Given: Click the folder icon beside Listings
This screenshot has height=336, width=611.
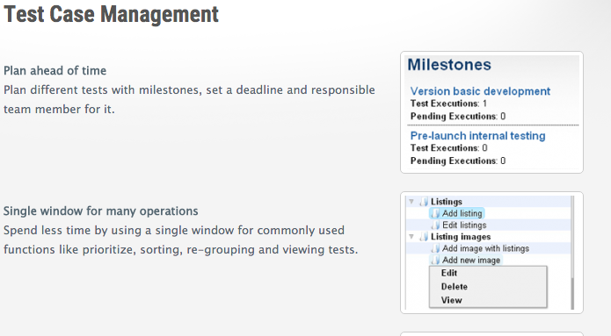Looking at the screenshot, I should 424,202.
